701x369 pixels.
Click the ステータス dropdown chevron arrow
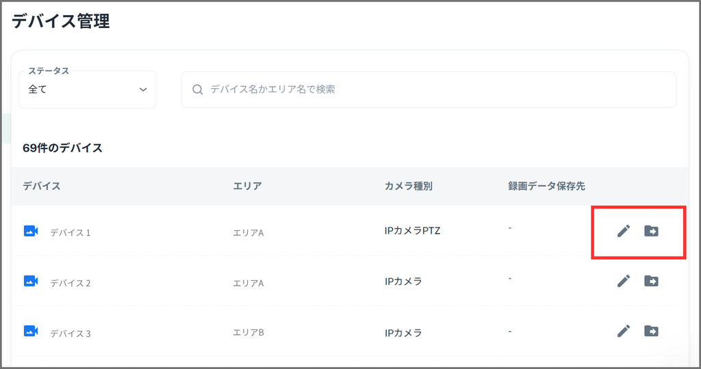[143, 90]
